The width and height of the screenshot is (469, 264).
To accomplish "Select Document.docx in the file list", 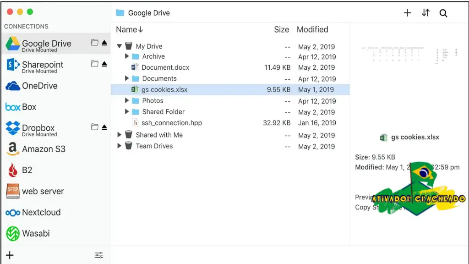I will (230, 67).
